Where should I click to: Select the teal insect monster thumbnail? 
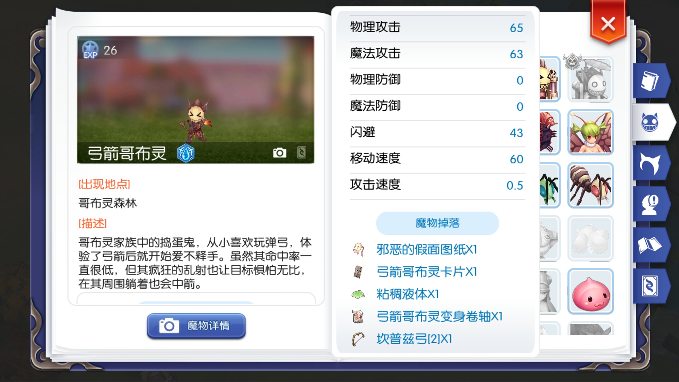point(550,185)
